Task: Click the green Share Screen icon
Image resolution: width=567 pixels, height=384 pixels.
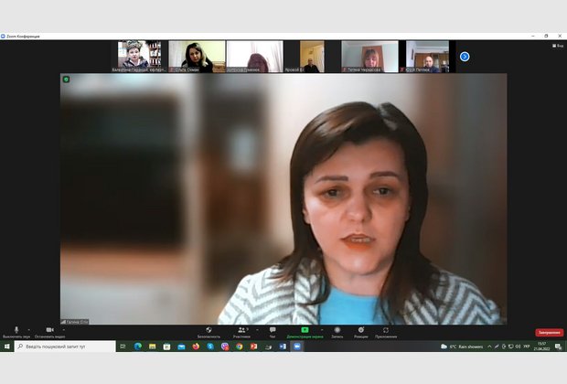Action: (x=305, y=329)
